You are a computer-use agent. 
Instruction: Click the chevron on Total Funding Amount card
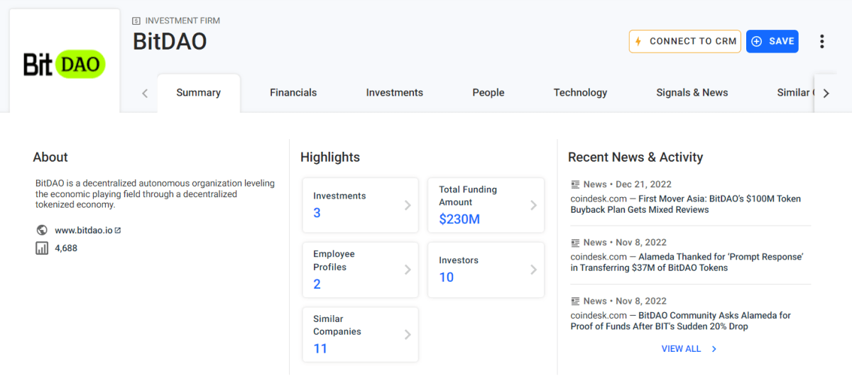pyautogui.click(x=533, y=205)
